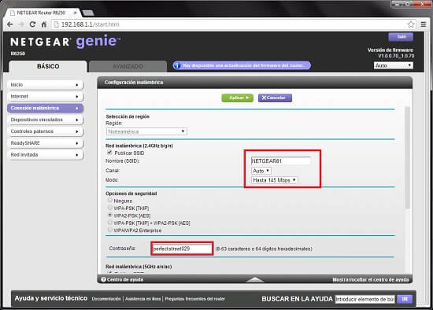433x310 pixels.
Task: Click the firmware update available notification
Action: pos(242,65)
